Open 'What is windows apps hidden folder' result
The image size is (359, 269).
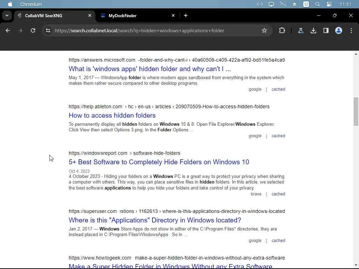pyautogui.click(x=150, y=69)
